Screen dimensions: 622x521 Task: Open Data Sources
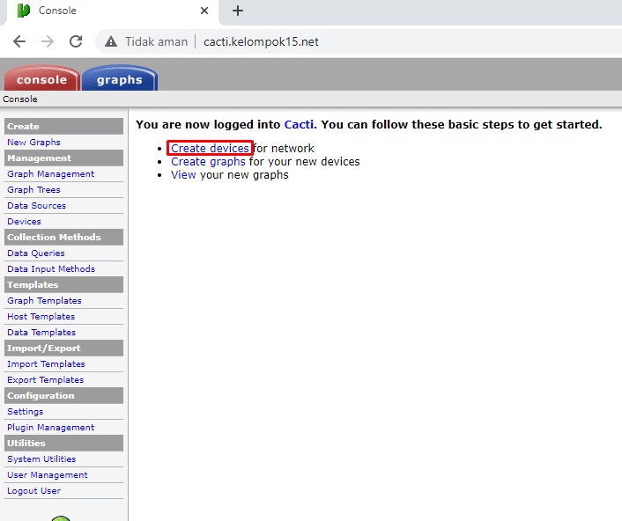point(36,206)
